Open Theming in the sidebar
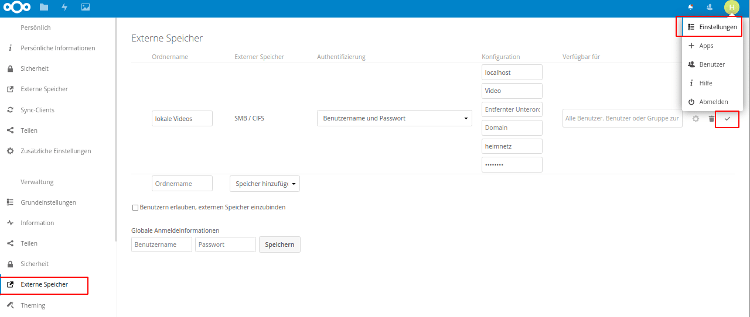This screenshot has height=317, width=750. click(x=33, y=305)
